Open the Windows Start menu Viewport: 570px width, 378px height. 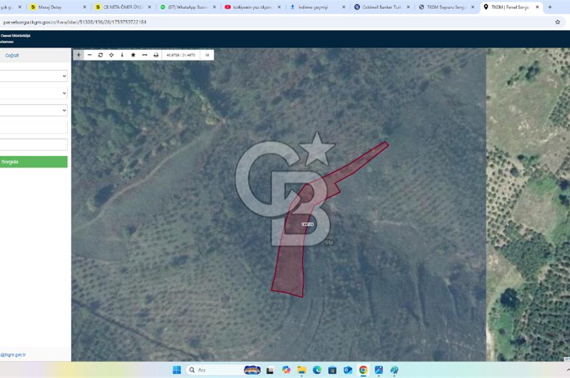pos(177,370)
